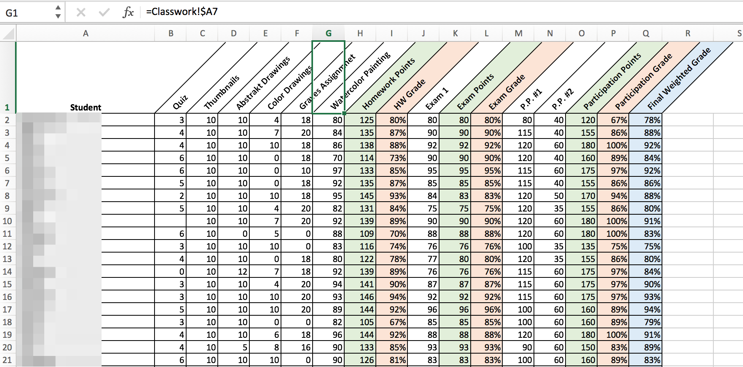Select row 14 Abstrakt Drawings value 12
The image size is (743, 367).
[234, 272]
